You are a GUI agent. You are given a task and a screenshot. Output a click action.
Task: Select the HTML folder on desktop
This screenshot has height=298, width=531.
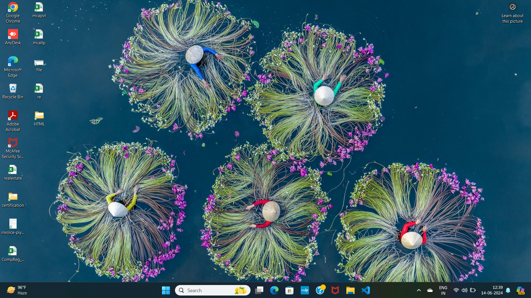[x=39, y=119]
